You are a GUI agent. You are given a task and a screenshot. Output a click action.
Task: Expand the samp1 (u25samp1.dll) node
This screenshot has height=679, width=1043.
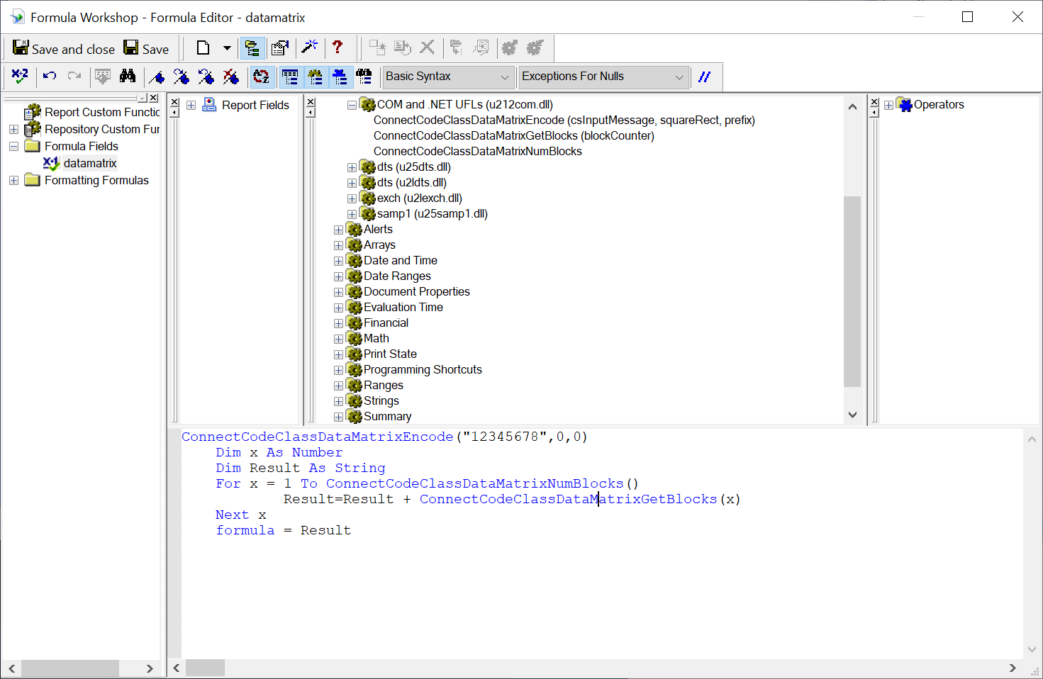352,214
